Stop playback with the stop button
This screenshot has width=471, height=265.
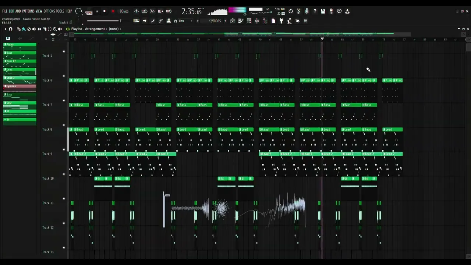point(105,11)
